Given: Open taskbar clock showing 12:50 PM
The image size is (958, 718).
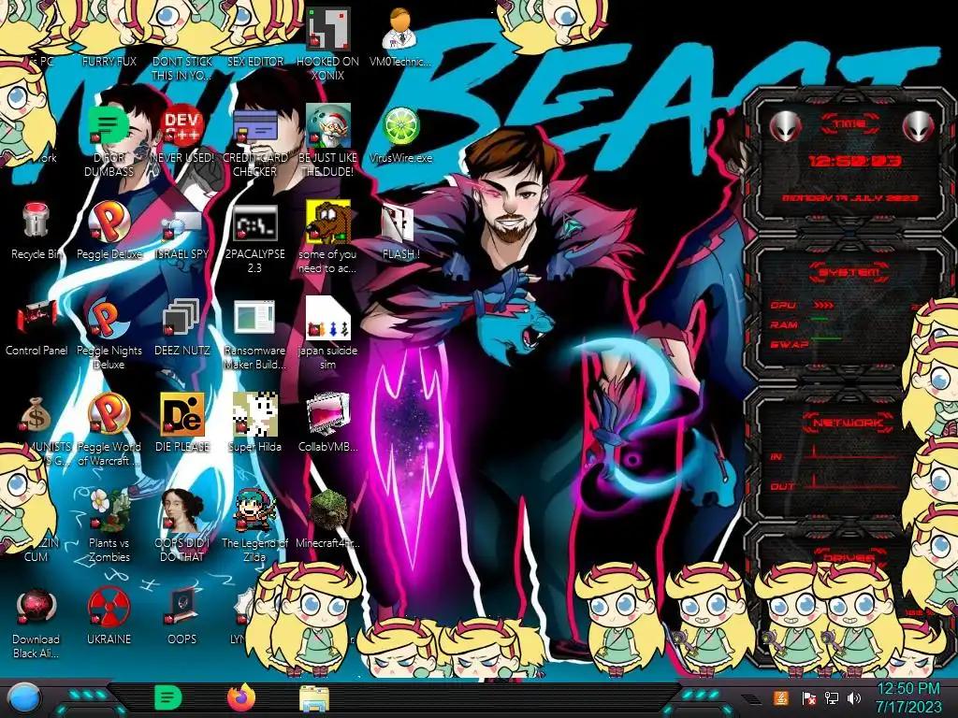Looking at the screenshot, I should click(908, 697).
